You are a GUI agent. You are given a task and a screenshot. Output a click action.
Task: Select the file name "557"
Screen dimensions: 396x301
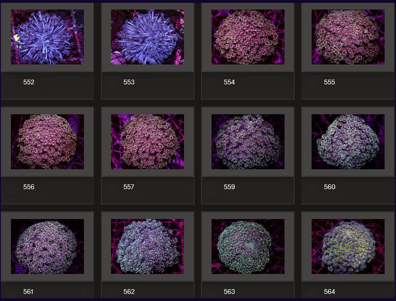click(129, 187)
